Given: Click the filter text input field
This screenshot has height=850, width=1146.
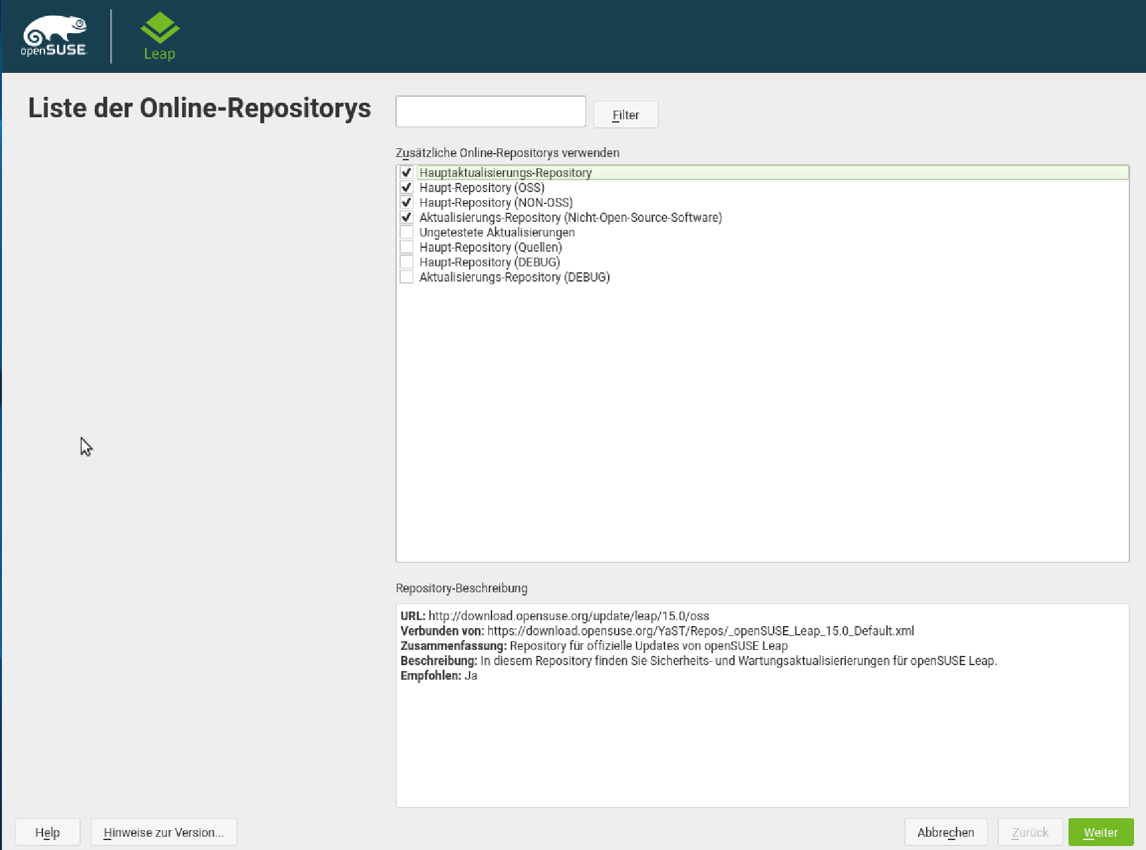Looking at the screenshot, I should pyautogui.click(x=491, y=111).
